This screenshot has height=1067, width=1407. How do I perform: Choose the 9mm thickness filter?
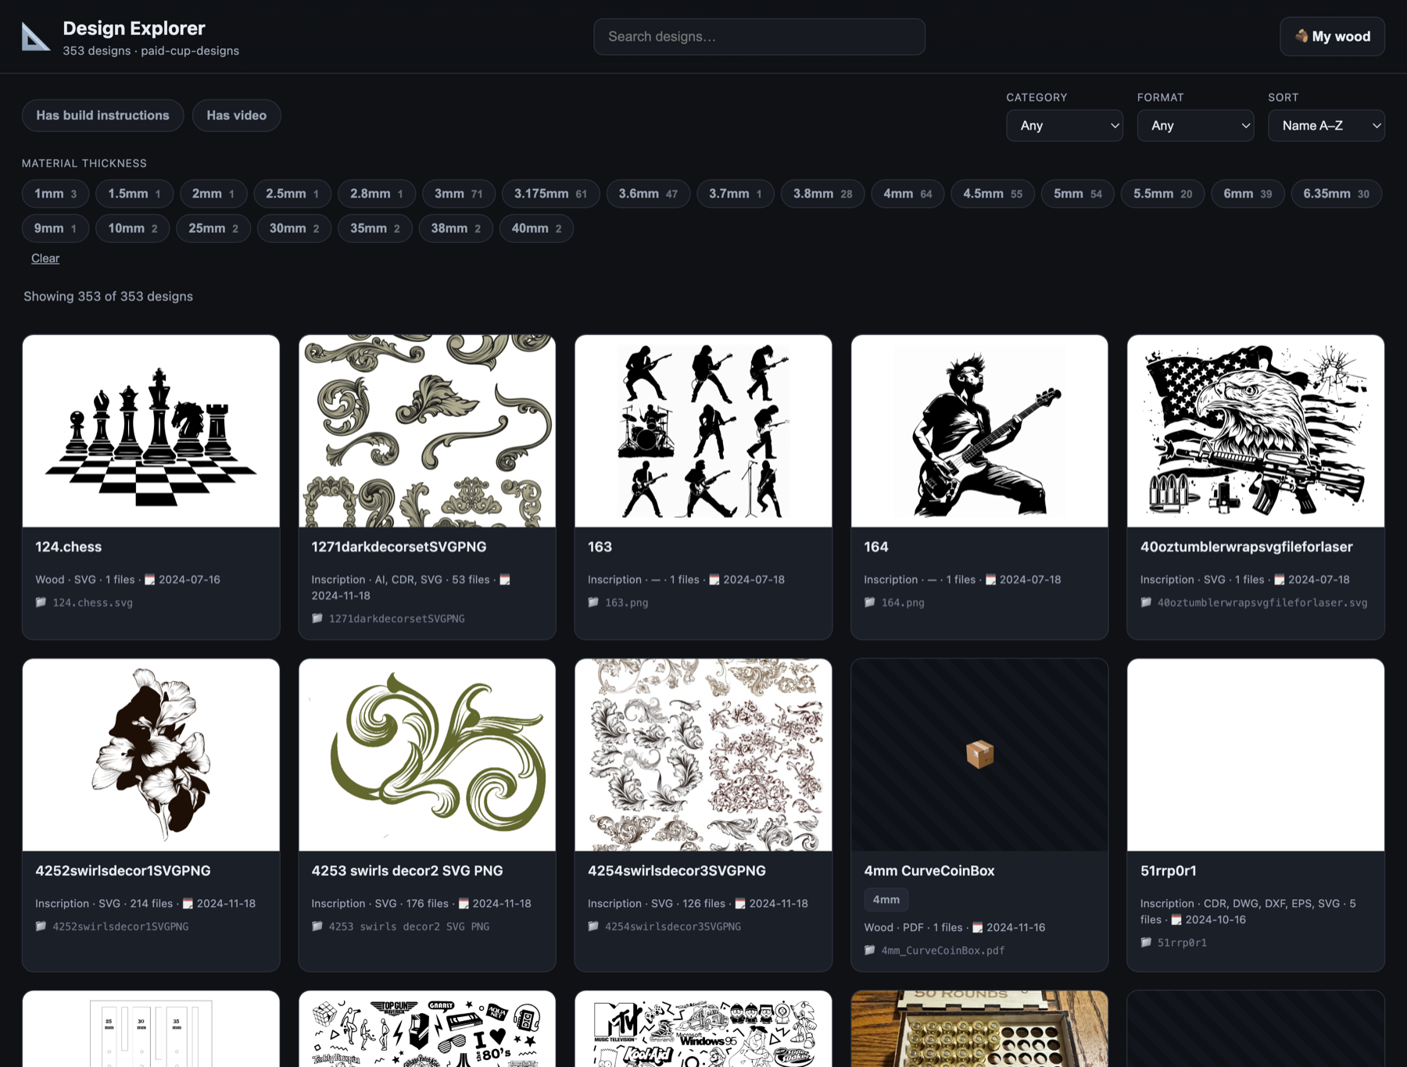click(55, 228)
